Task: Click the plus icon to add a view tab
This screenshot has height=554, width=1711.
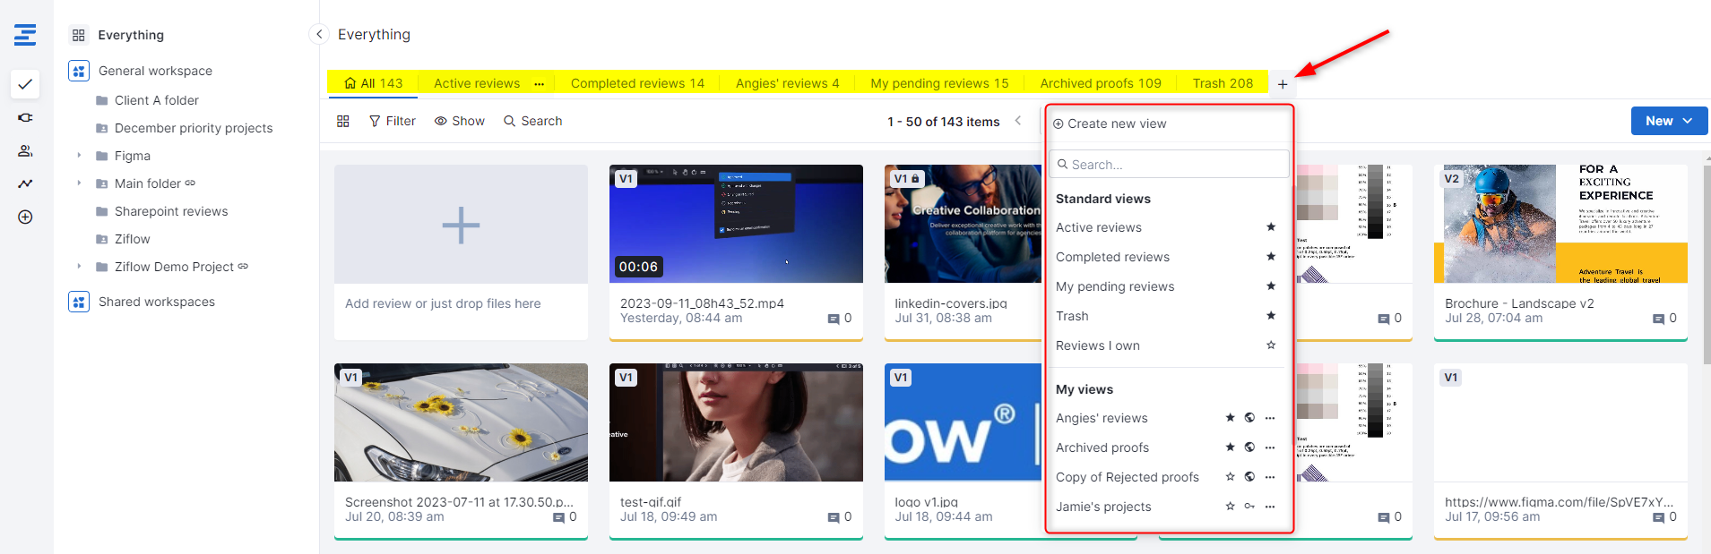Action: (1283, 84)
